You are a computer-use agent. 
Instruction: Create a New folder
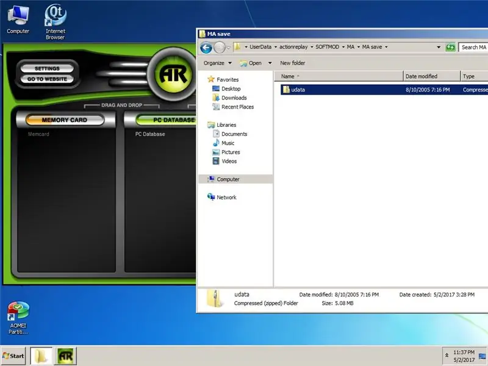(x=293, y=63)
